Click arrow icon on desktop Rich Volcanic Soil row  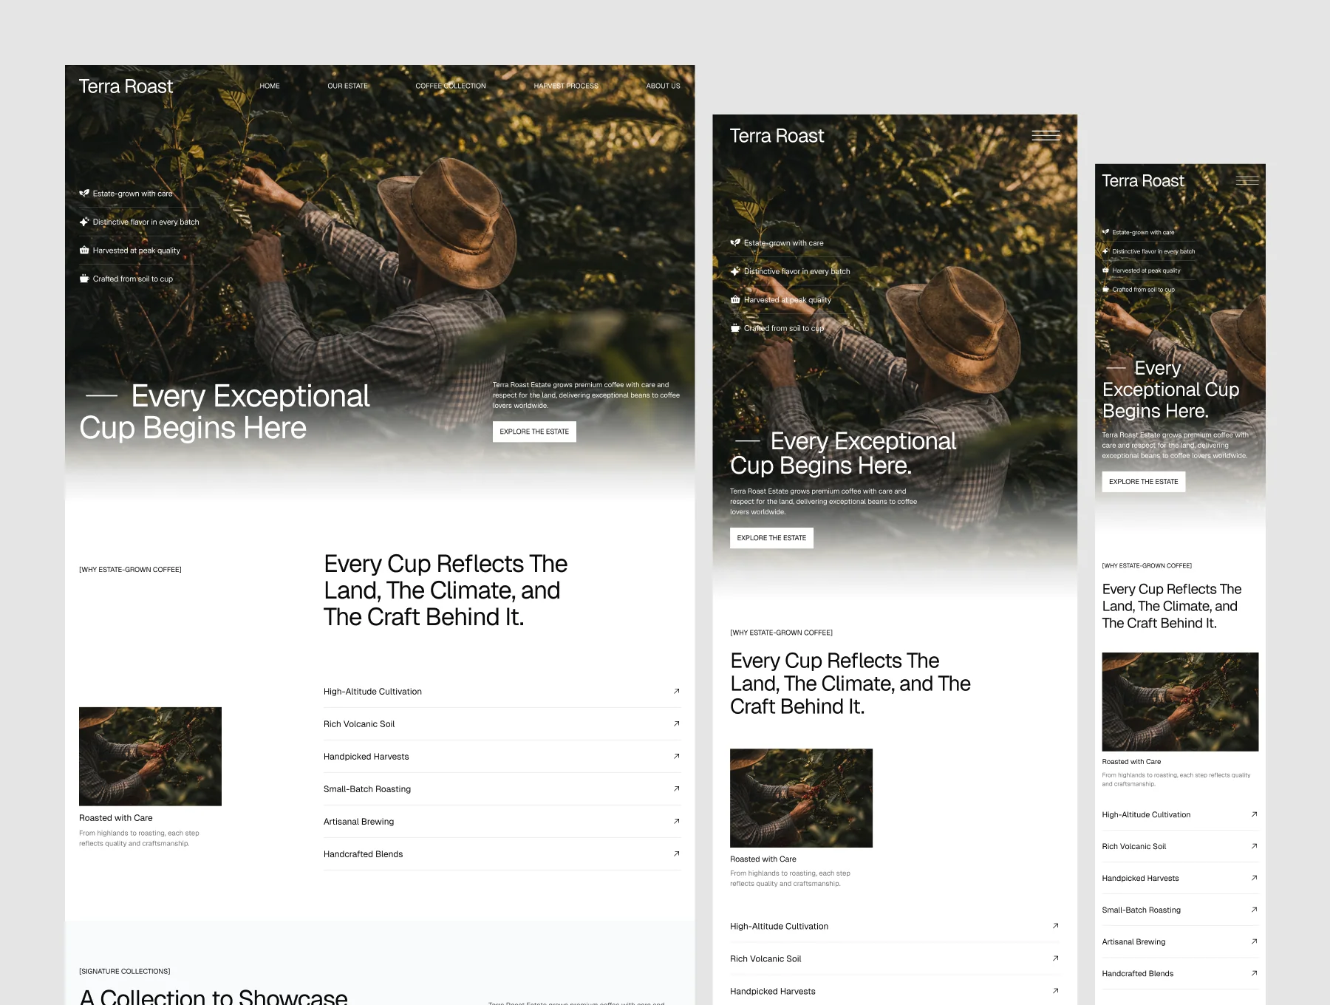676,723
